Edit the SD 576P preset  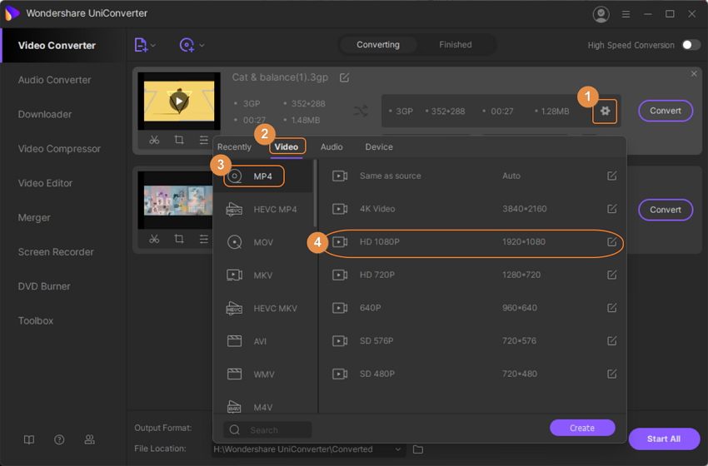tap(612, 340)
